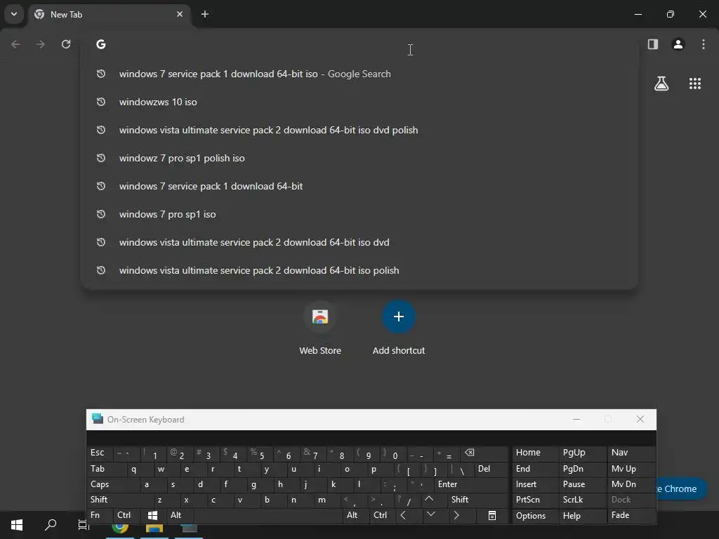719x539 pixels.
Task: Toggle the right Shift key on keyboard
Action: 477,500
